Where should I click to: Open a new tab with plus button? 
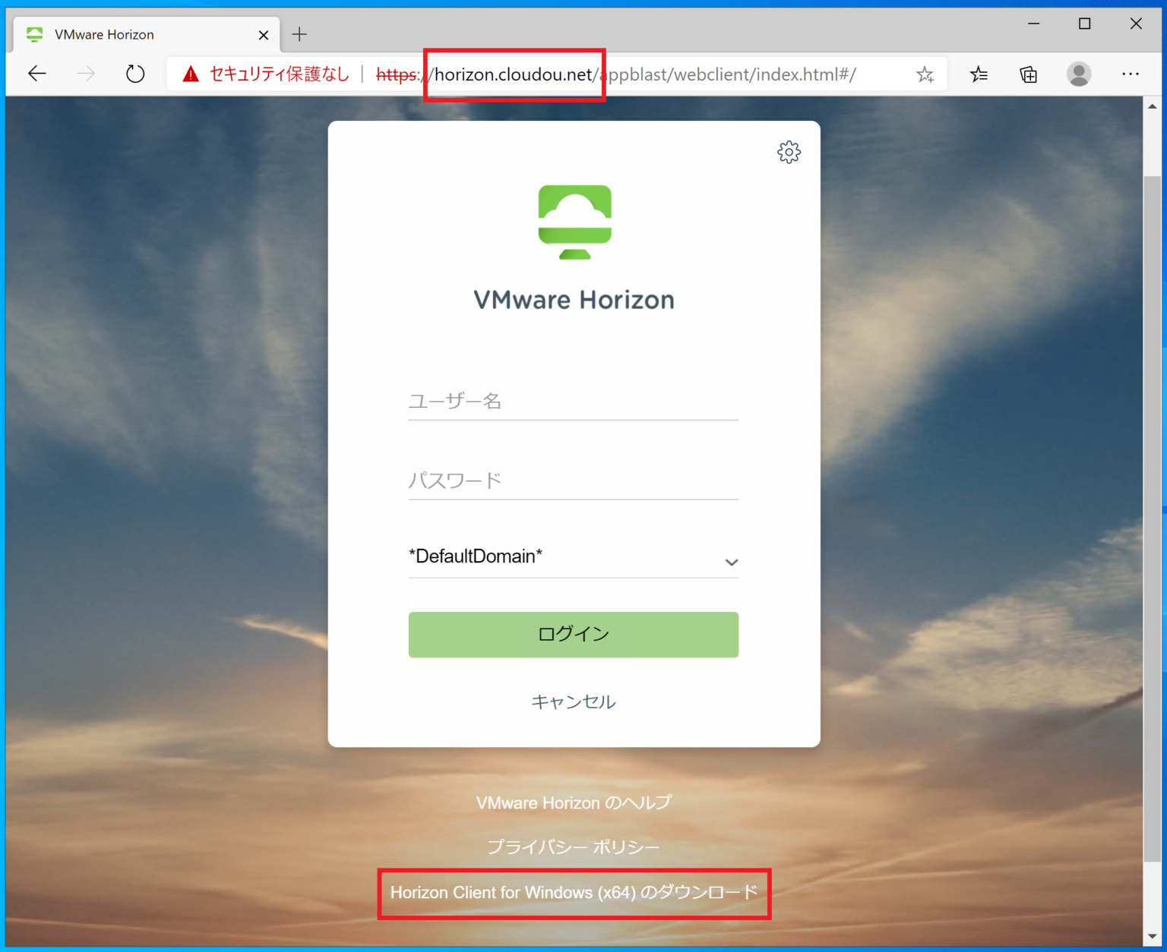(299, 34)
